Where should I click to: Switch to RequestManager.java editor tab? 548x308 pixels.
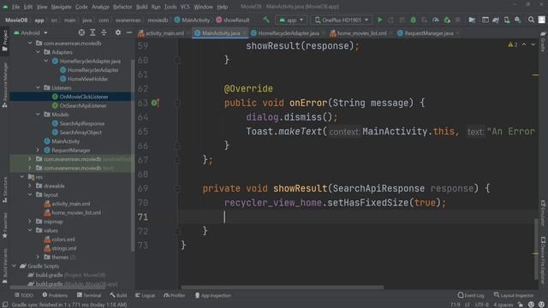(x=427, y=33)
